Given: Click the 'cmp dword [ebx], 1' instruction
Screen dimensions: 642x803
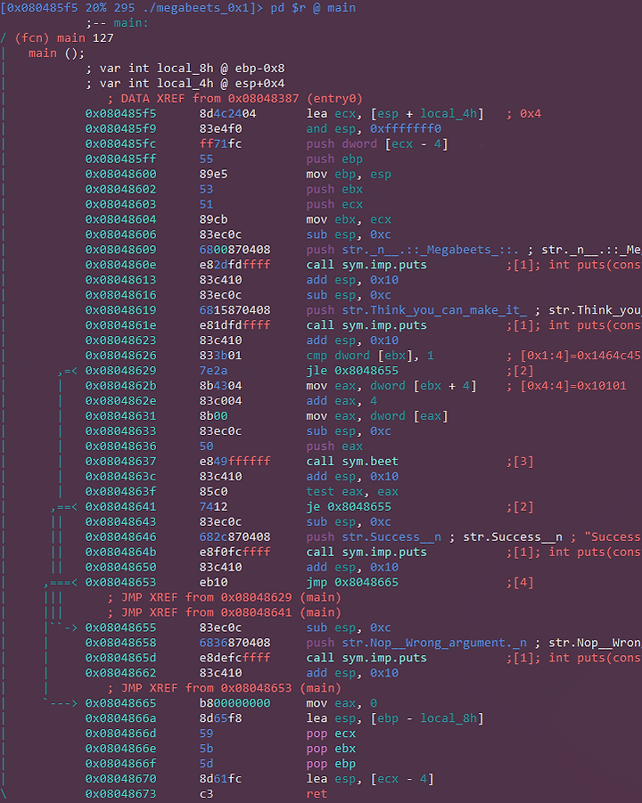Looking at the screenshot, I should [x=370, y=356].
